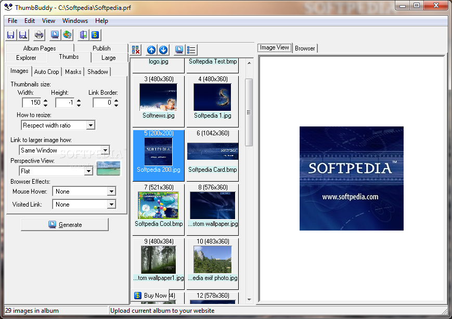The height and width of the screenshot is (319, 452).
Task: Expand the Perspective View Flat dropdown
Action: (88, 171)
